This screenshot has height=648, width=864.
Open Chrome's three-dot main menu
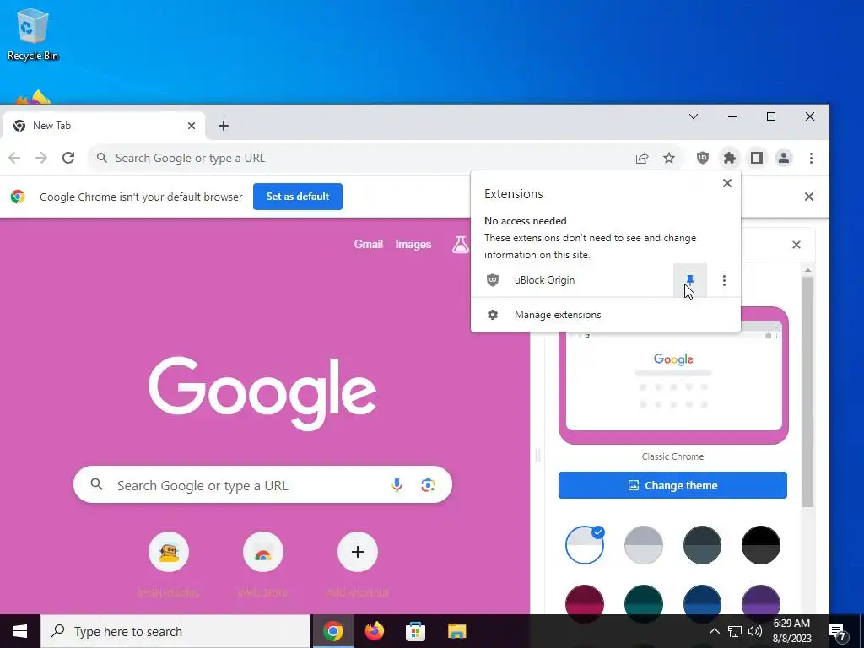[x=811, y=158]
